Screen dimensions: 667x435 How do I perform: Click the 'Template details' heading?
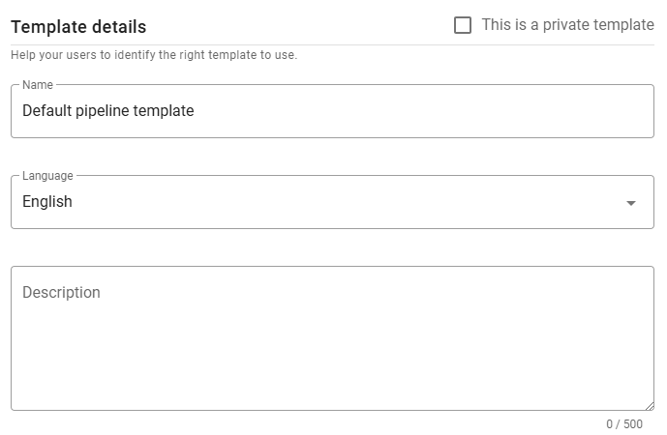point(78,27)
